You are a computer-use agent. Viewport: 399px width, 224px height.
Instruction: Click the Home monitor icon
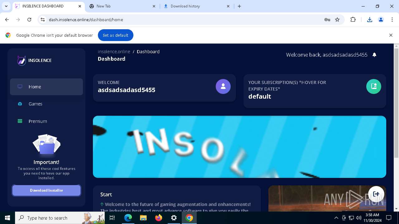tap(20, 86)
